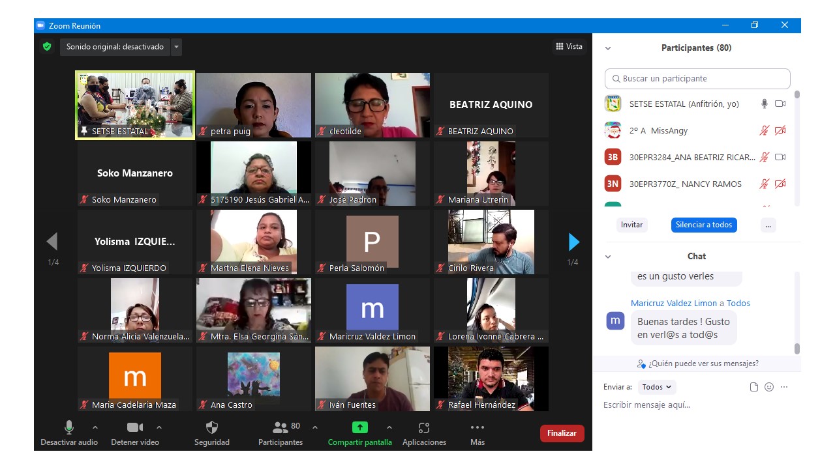Select the Cirilo Rivera video tile

(491, 242)
